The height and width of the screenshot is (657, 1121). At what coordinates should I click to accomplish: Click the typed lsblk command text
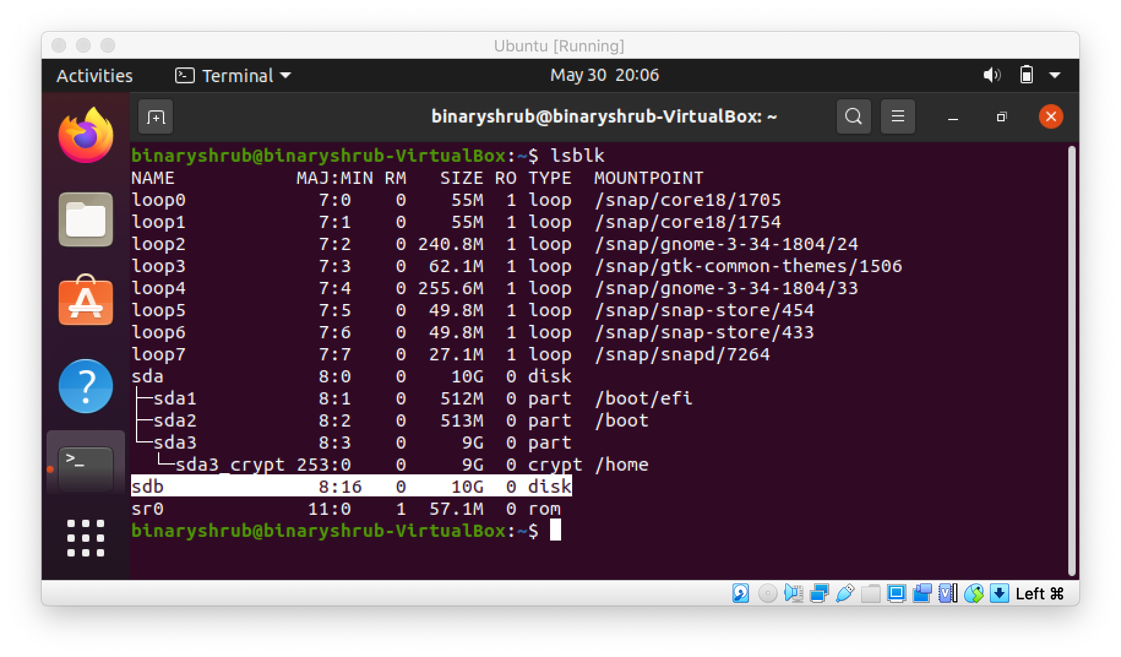pos(577,156)
